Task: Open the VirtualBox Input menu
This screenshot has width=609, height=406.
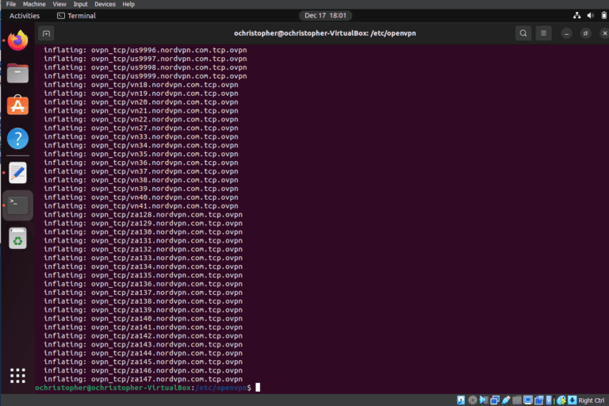Action: coord(80,4)
